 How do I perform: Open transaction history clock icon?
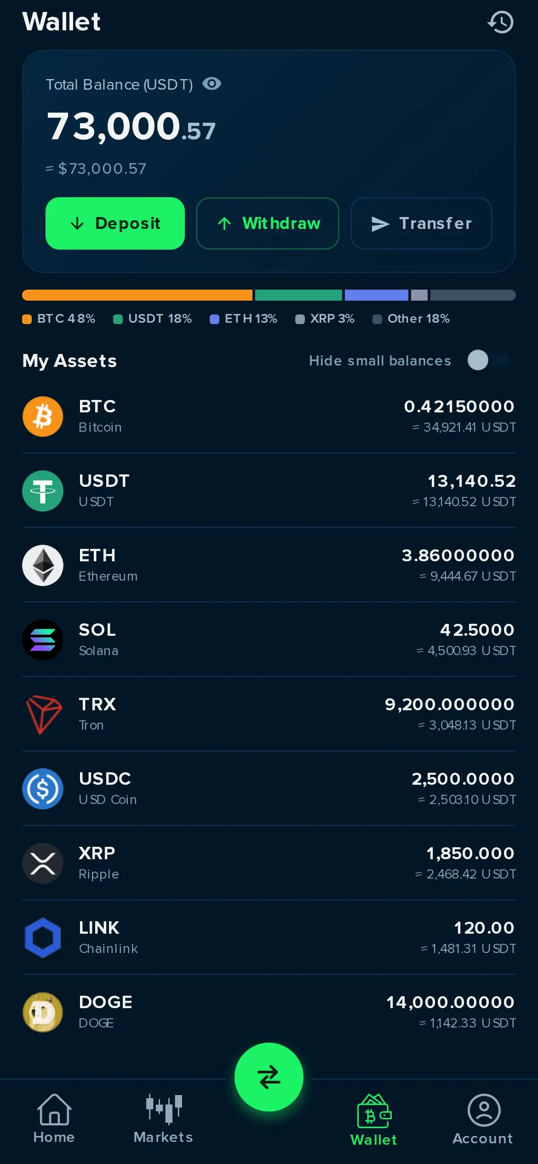[500, 22]
